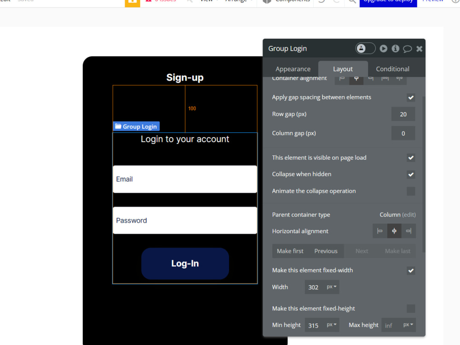Click the Sign-up heading on canvas
The image size is (460, 345).
point(185,78)
